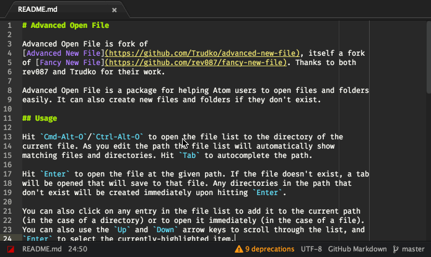Open the deprecations warning triangle icon
Viewport: 431px width, 257px height.
pos(239,250)
